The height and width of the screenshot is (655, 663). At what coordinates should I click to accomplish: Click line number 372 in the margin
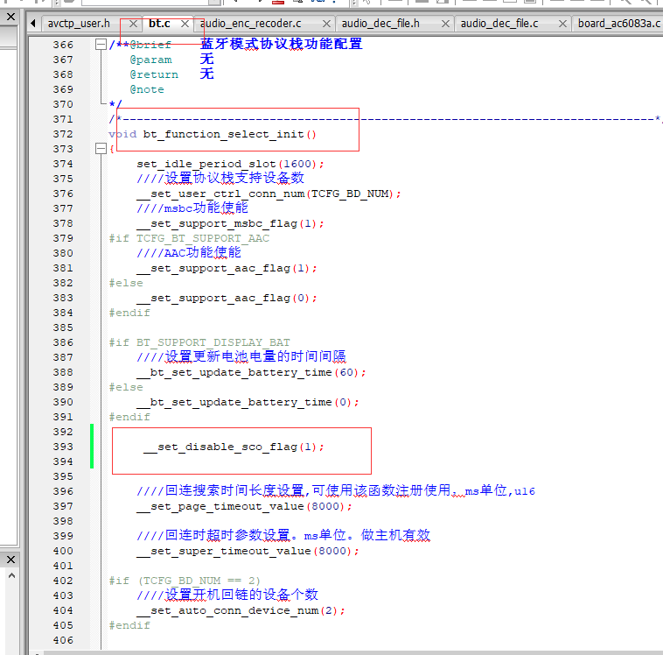click(x=63, y=134)
